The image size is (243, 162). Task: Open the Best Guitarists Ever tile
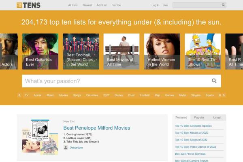click(40, 51)
